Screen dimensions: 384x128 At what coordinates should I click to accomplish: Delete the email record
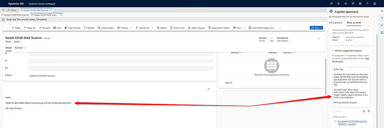(x=161, y=28)
